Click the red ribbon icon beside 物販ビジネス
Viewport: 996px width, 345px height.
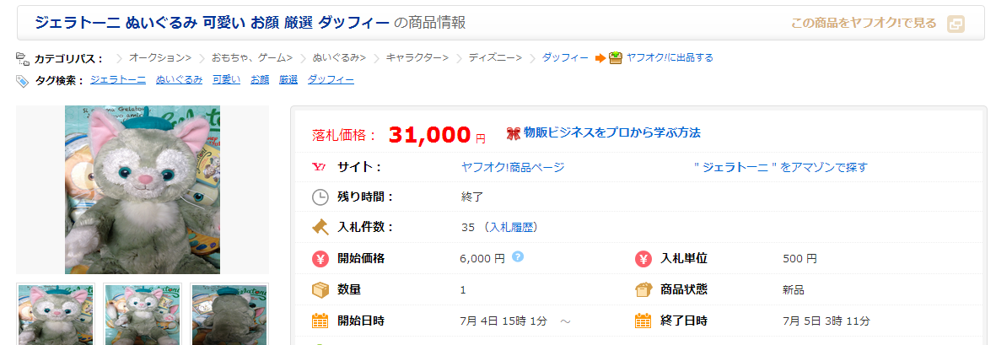click(x=513, y=133)
